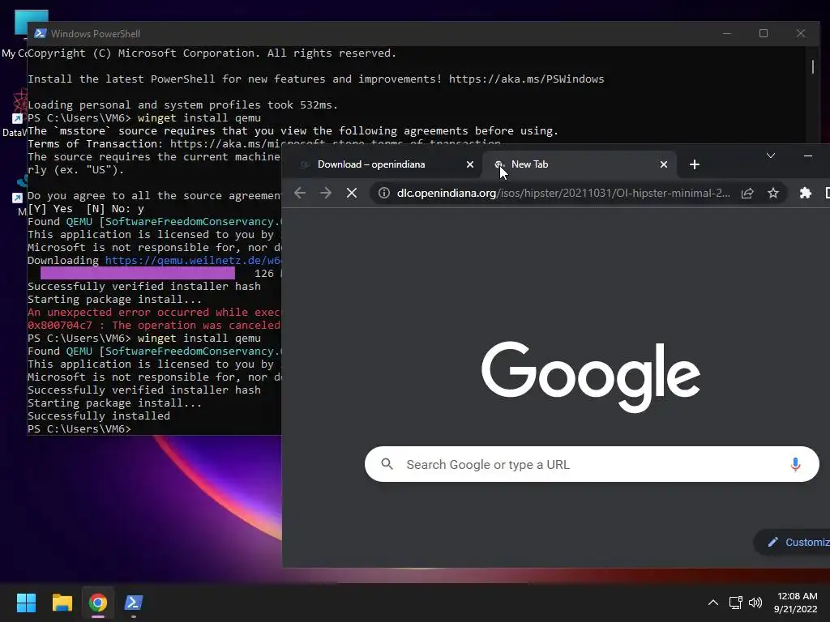Open Chrome extensions puzzle icon

pyautogui.click(x=805, y=193)
